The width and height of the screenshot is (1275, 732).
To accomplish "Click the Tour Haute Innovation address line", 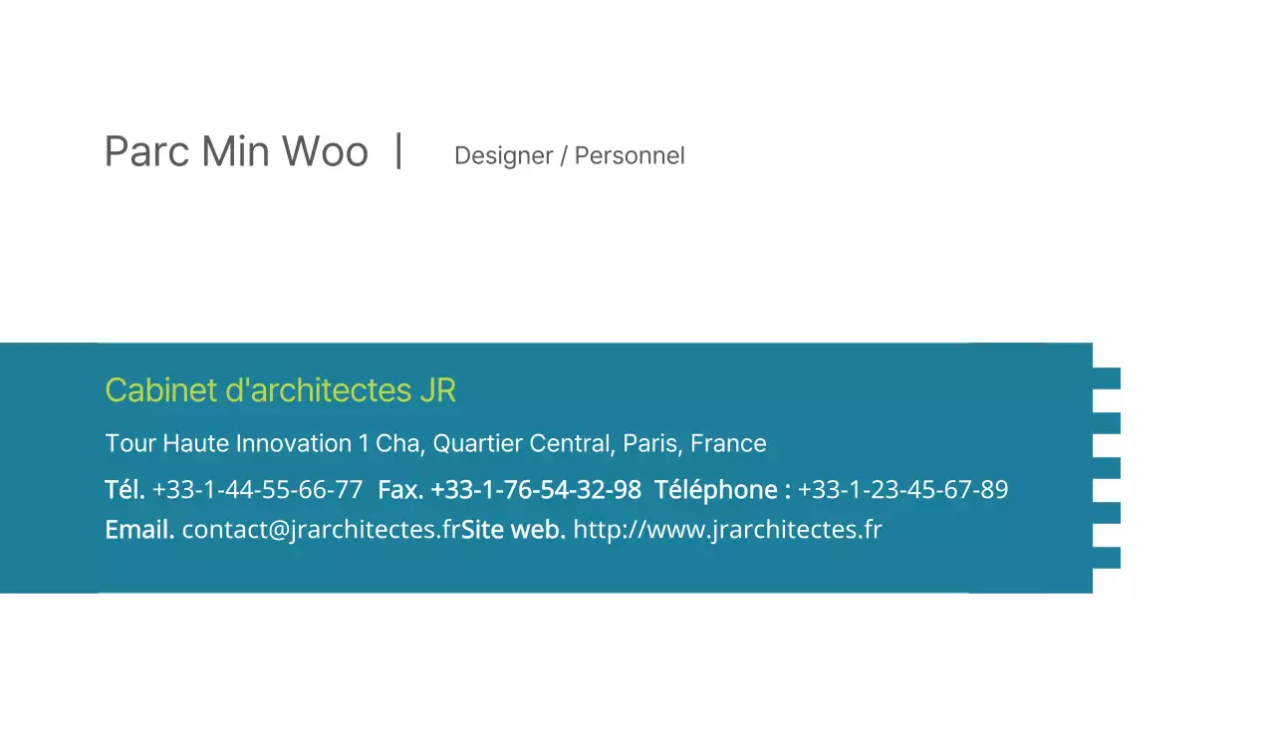I will (435, 443).
